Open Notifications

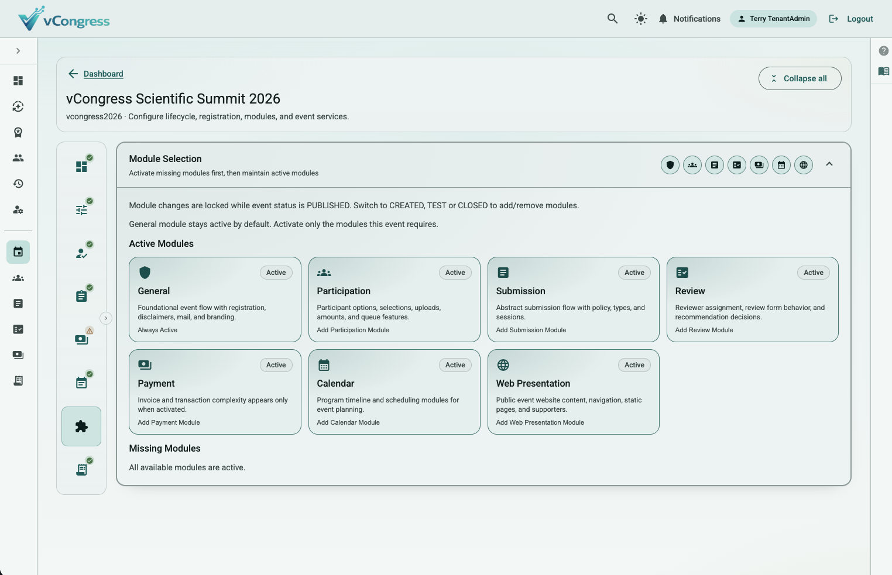(x=689, y=19)
